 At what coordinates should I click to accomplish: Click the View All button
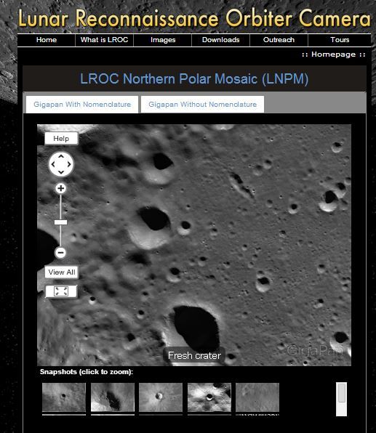click(x=61, y=272)
